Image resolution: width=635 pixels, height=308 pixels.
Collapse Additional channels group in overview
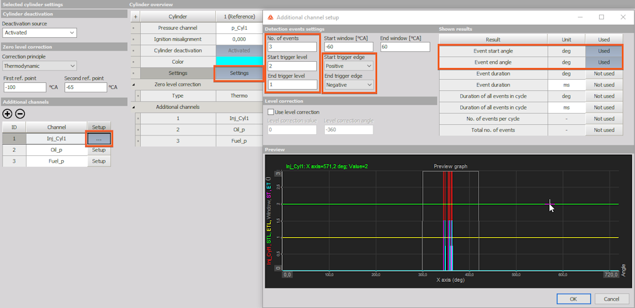tap(134, 107)
